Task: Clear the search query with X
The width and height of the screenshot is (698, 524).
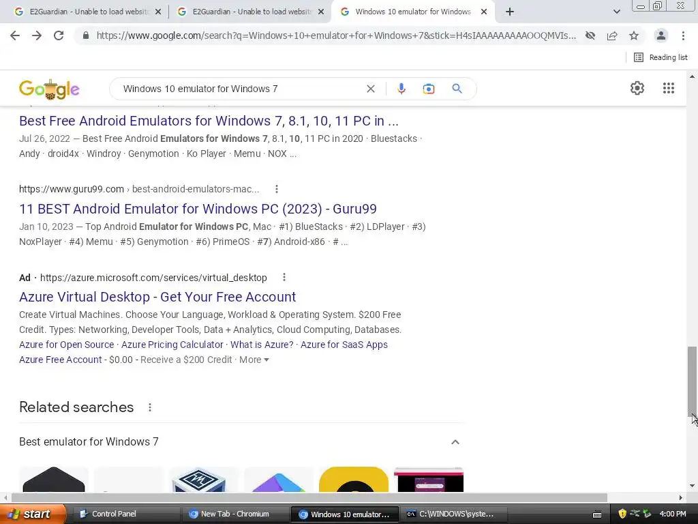Action: click(370, 89)
